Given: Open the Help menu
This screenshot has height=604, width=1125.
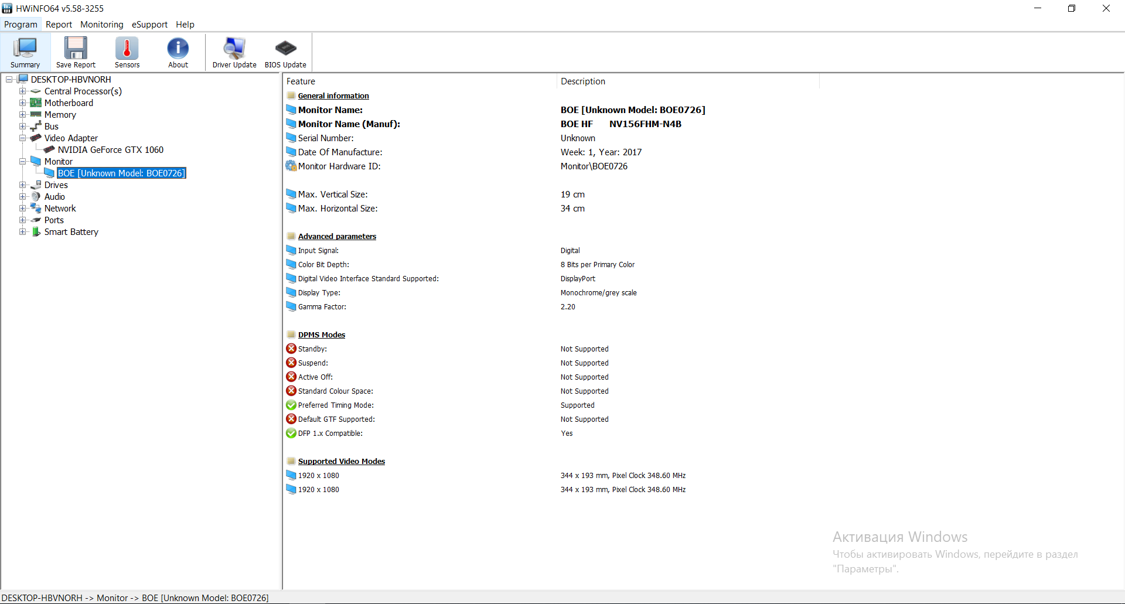Looking at the screenshot, I should point(185,25).
